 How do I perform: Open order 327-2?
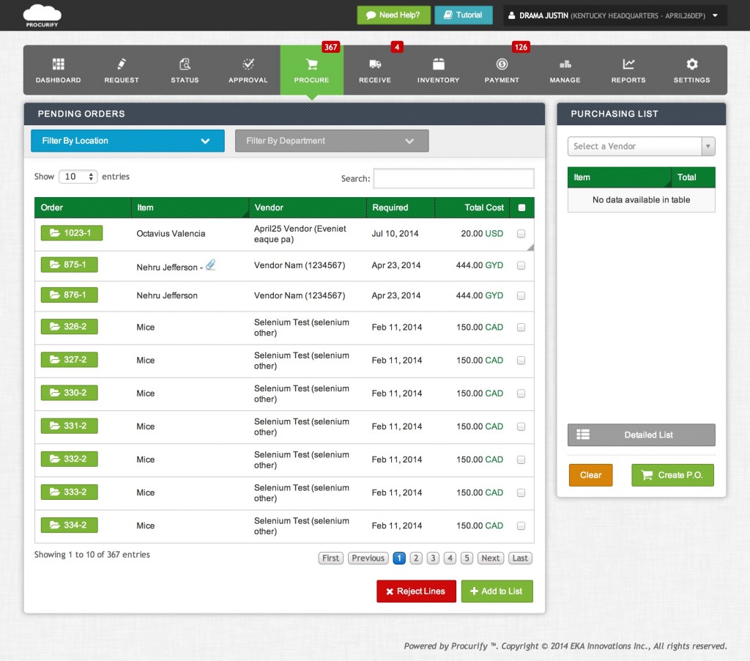click(70, 360)
